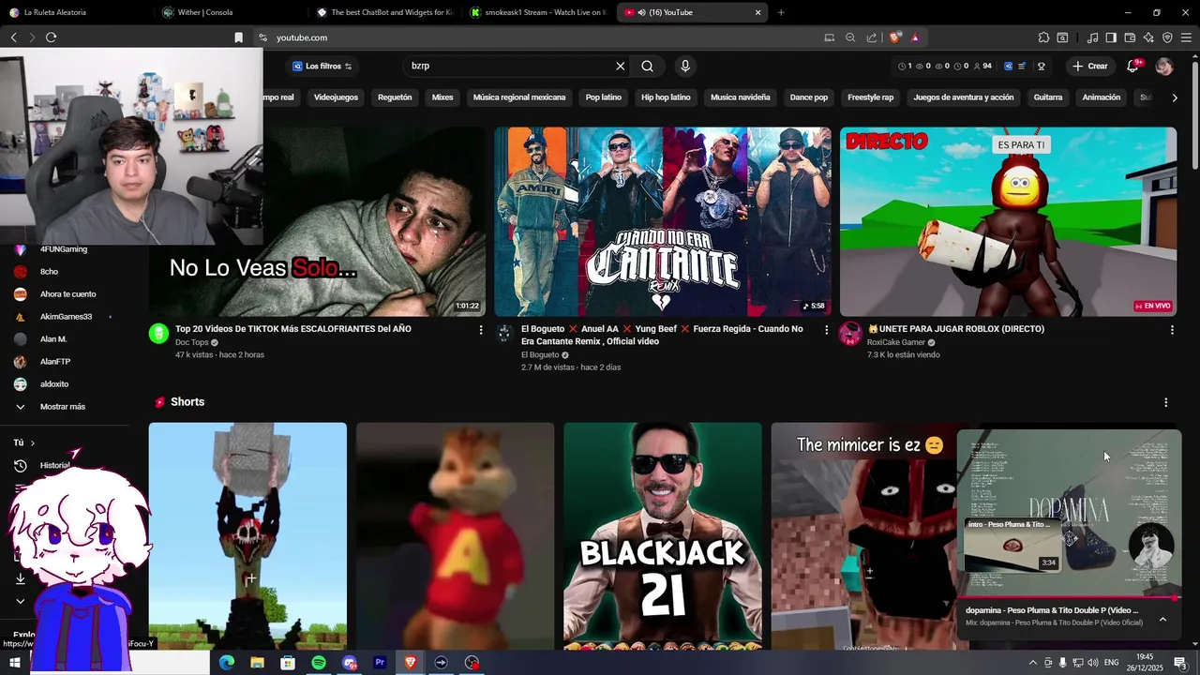1200x675 pixels.
Task: Select the Mixes category chip
Action: [442, 97]
